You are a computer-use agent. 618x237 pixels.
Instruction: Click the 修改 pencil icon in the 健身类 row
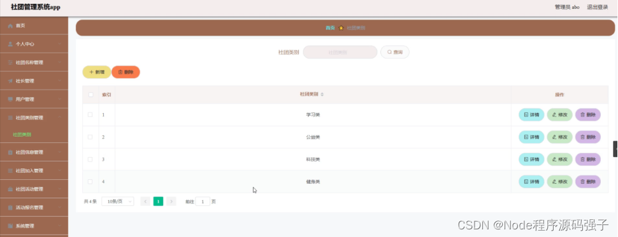click(554, 182)
